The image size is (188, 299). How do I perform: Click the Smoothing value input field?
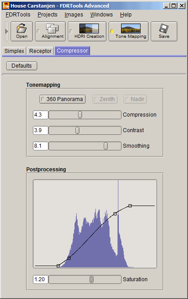(40, 146)
